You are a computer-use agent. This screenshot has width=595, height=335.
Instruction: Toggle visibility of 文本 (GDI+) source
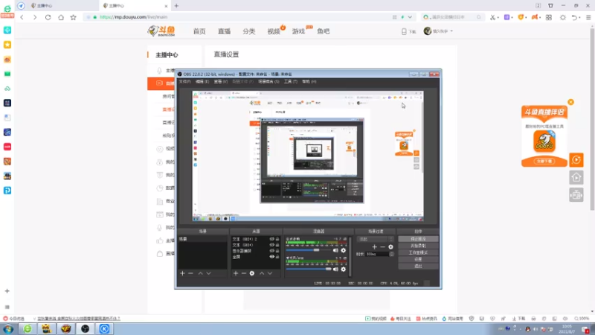tap(271, 245)
